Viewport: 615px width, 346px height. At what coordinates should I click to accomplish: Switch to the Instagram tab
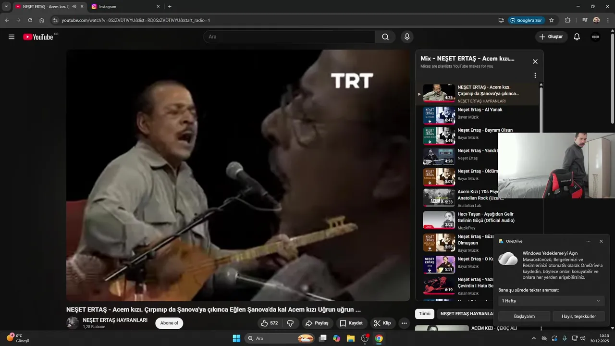tap(126, 7)
